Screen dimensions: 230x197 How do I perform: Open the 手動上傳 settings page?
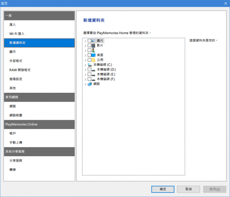(x=39, y=142)
